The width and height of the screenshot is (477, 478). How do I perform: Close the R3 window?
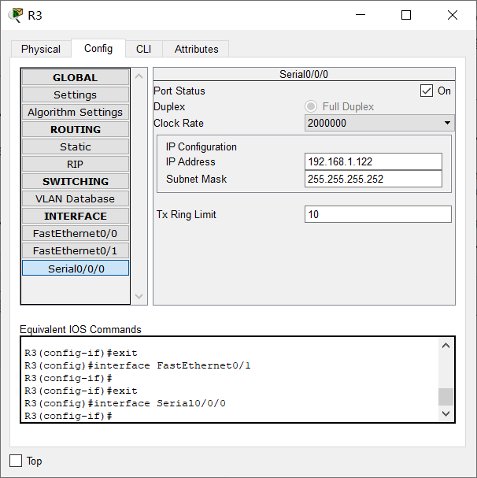[453, 15]
